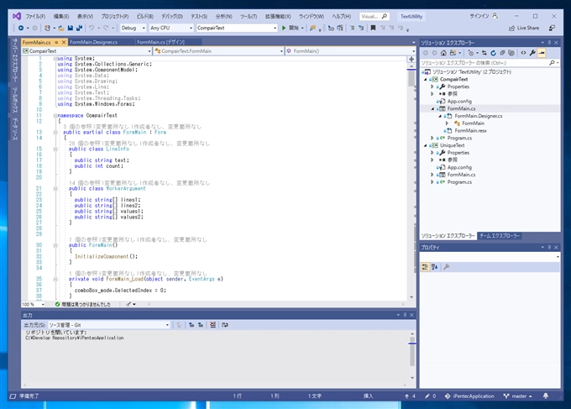Viewport: 571px width, 409px height.
Task: Open the デバッグ(D) menu
Action: pos(172,17)
